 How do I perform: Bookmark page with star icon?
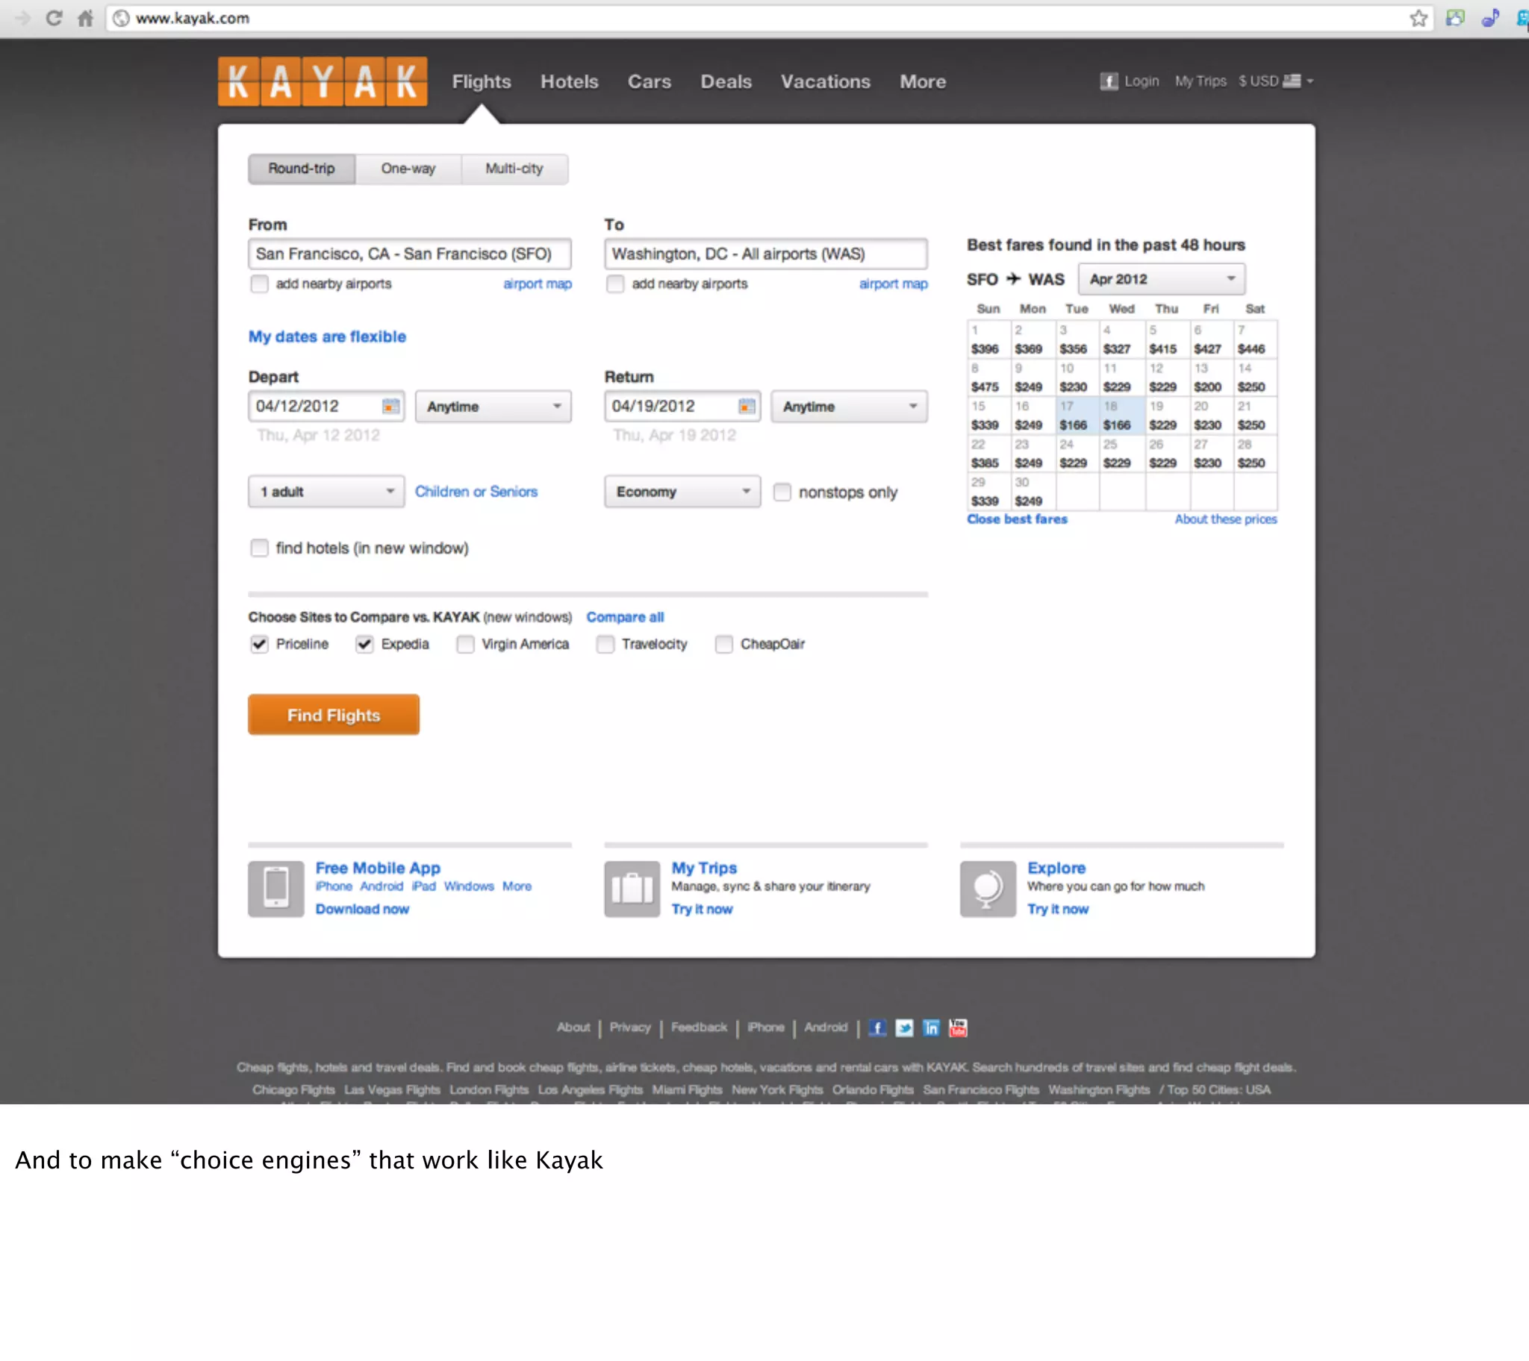pos(1419,18)
